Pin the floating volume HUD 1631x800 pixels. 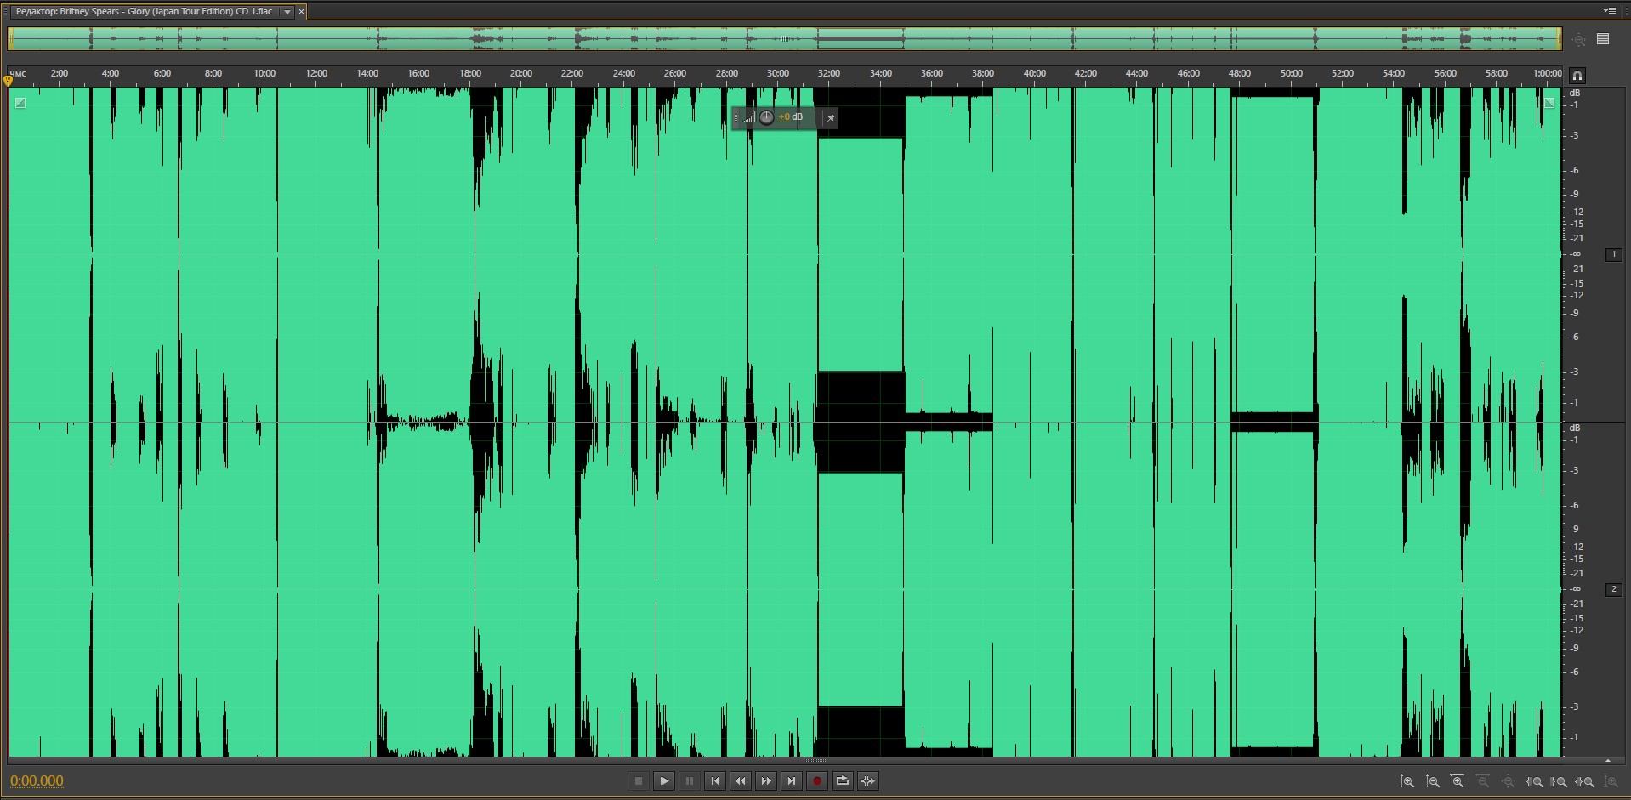[x=831, y=118]
